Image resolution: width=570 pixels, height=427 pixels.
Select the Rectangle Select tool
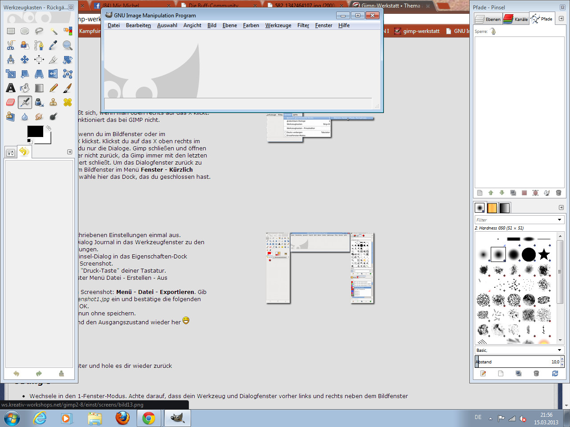point(11,31)
